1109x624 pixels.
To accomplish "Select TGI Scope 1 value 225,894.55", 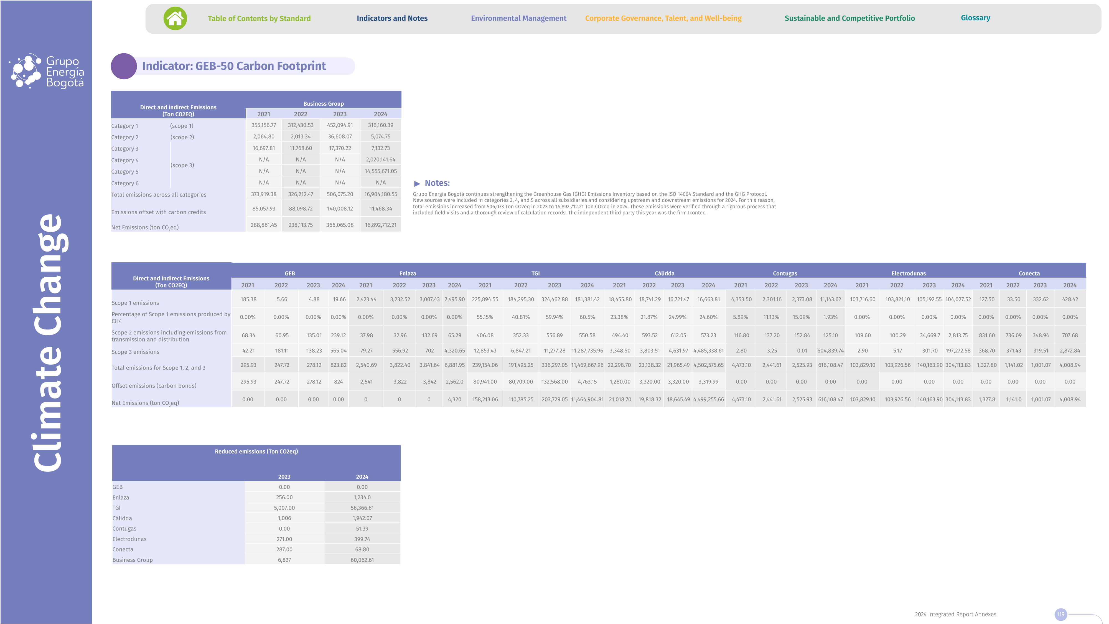I will pyautogui.click(x=485, y=299).
